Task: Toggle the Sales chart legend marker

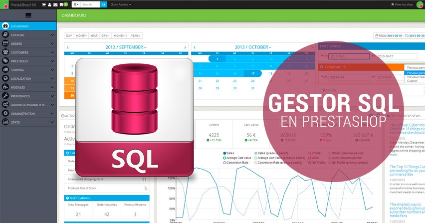Action: 224,153
